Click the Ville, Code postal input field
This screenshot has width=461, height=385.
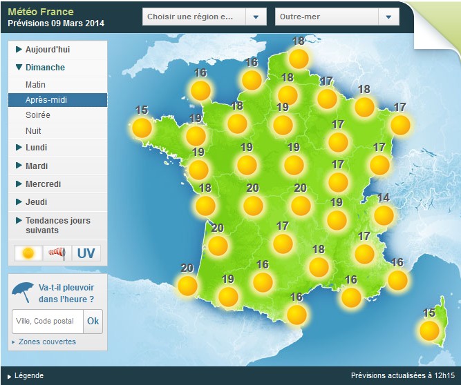[x=47, y=321]
